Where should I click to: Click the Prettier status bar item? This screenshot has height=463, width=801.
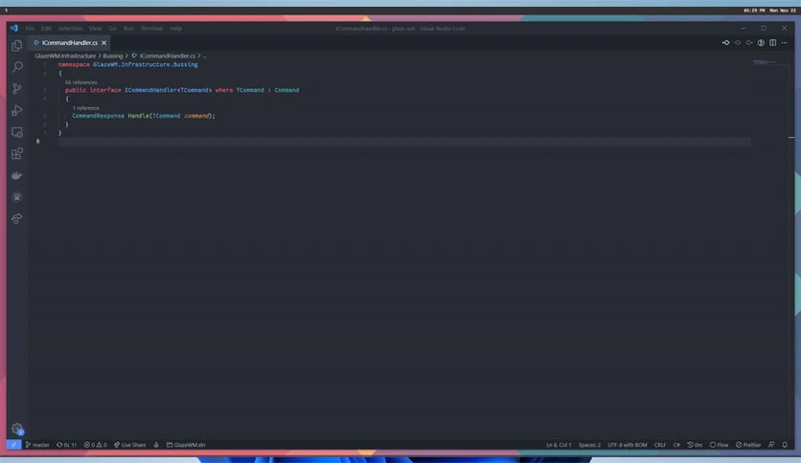748,445
